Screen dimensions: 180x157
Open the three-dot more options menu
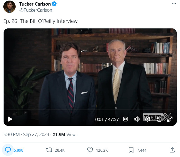174,4
